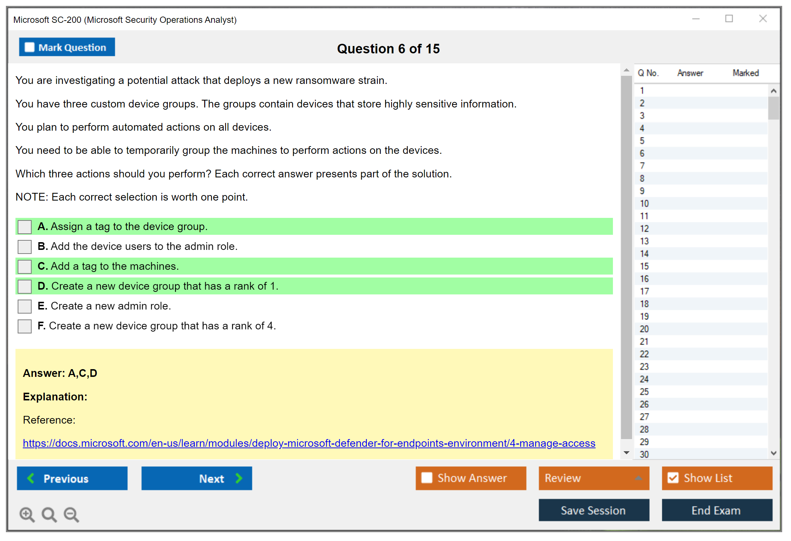Toggle the Mark Question checkbox
The width and height of the screenshot is (791, 541).
point(29,47)
